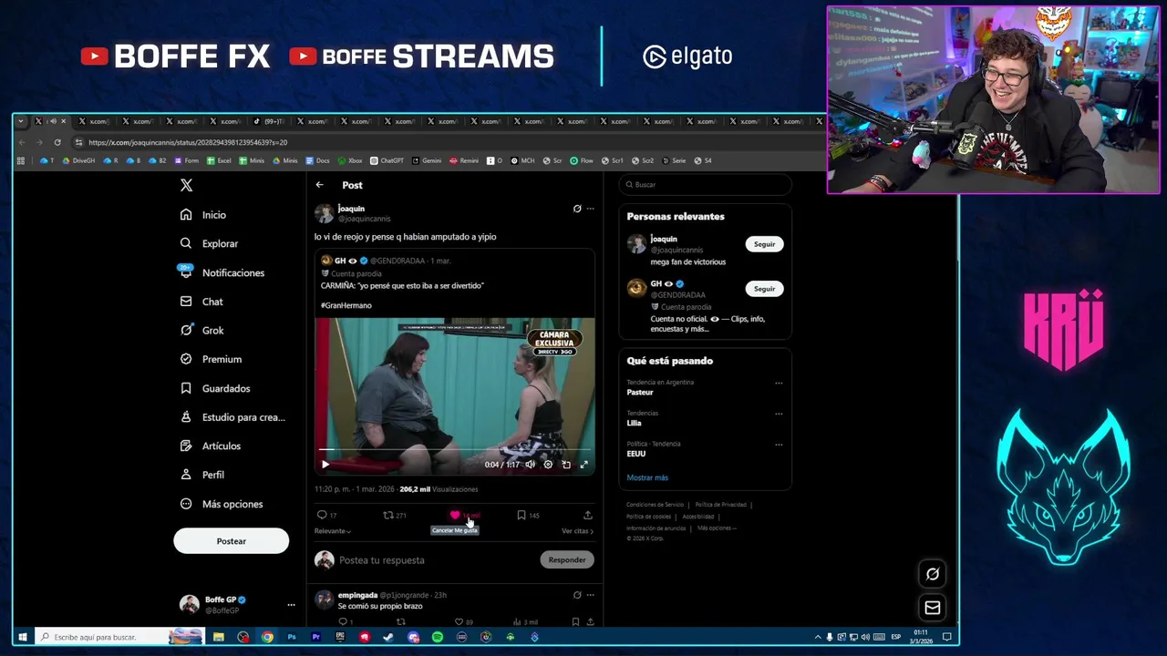
Task: Click the repost icon with 271 reposts
Action: tap(388, 515)
